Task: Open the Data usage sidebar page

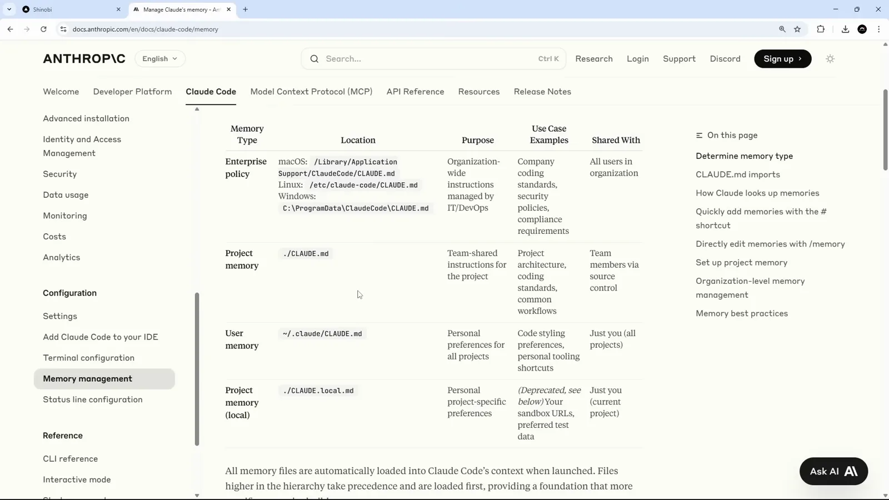Action: 66,194
